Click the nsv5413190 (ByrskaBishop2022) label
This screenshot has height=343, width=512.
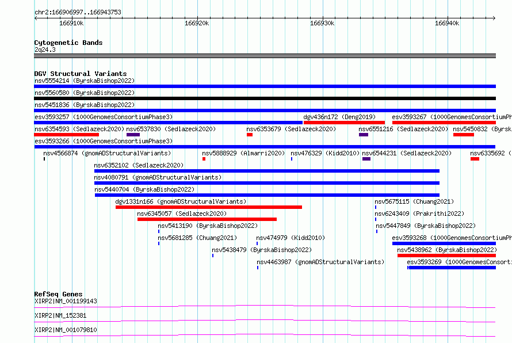point(208,226)
